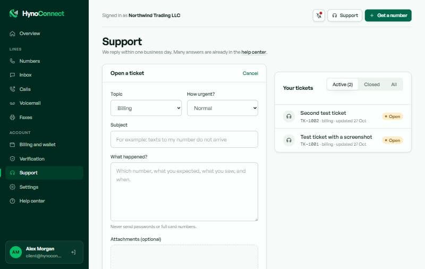Click the Support headset icon in sidebar
The image size is (425, 269).
pyautogui.click(x=12, y=173)
